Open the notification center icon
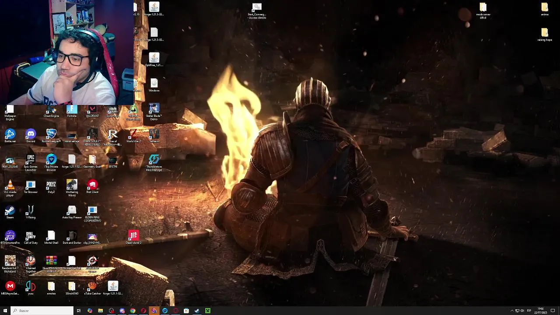This screenshot has width=560, height=315. coord(553,311)
